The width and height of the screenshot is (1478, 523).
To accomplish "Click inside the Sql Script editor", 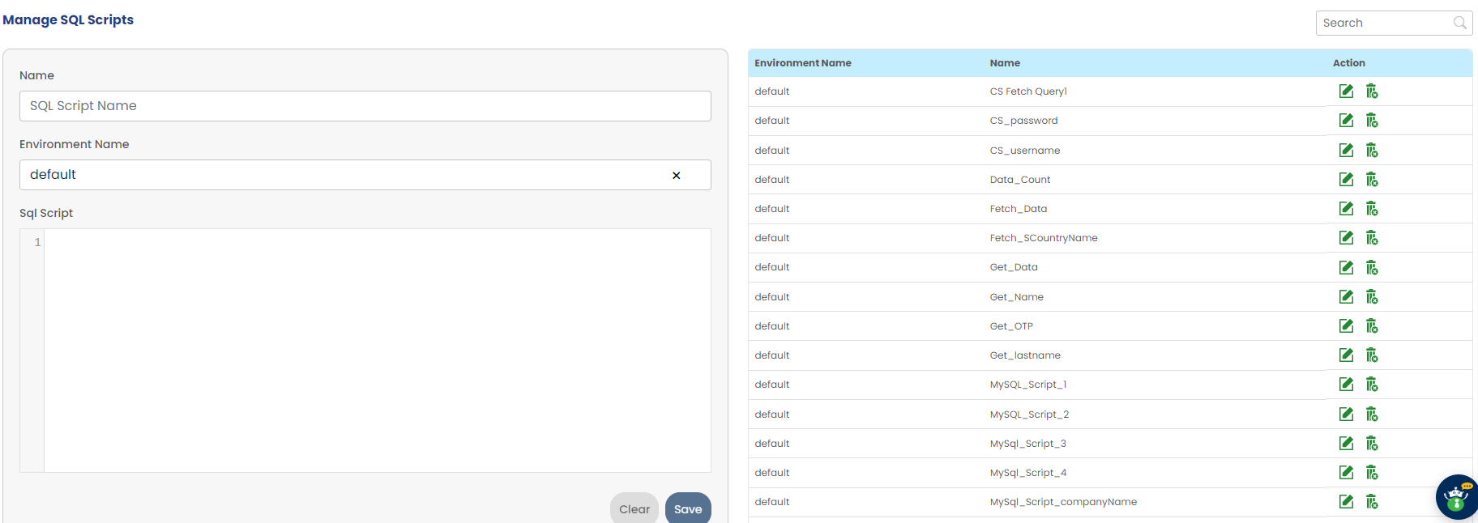I will [377, 350].
